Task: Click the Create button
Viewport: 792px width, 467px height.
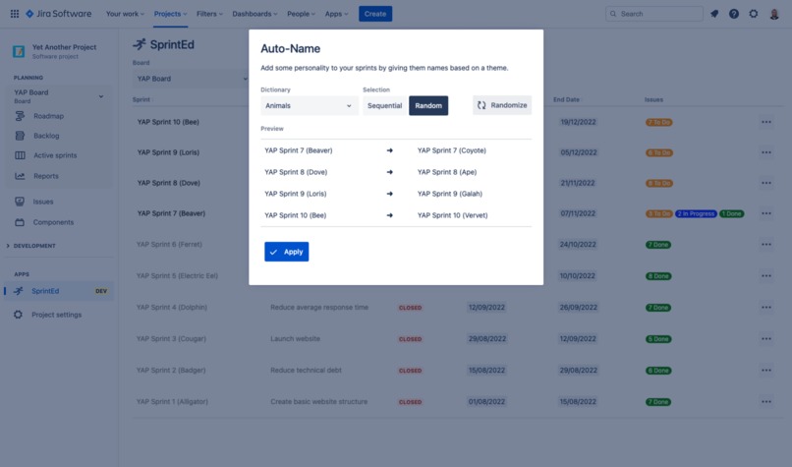Action: coord(375,14)
